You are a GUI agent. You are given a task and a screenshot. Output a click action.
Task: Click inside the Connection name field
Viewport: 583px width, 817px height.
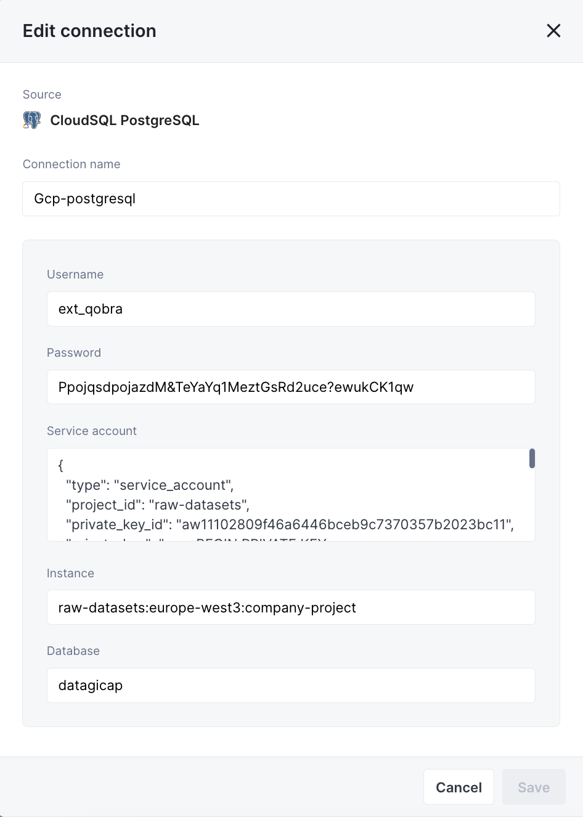click(291, 198)
